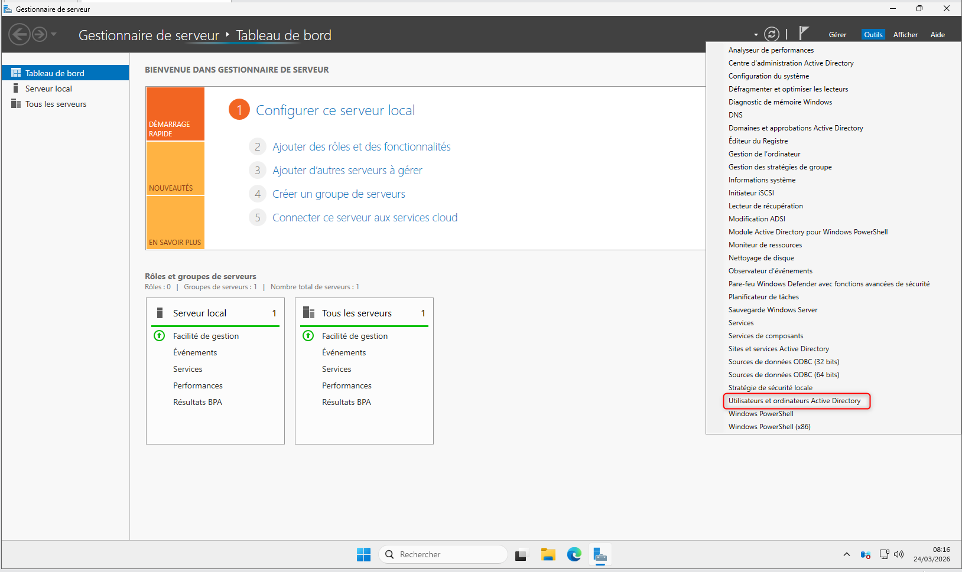962x572 pixels.
Task: Open the notifications flag icon
Action: (804, 34)
